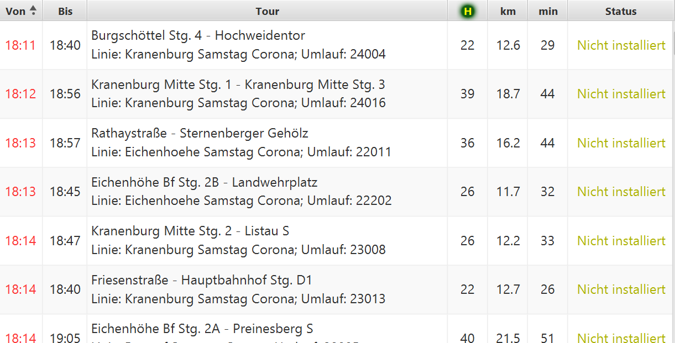Click Nicht installiert status for Umlauf 22011

pyautogui.click(x=621, y=143)
